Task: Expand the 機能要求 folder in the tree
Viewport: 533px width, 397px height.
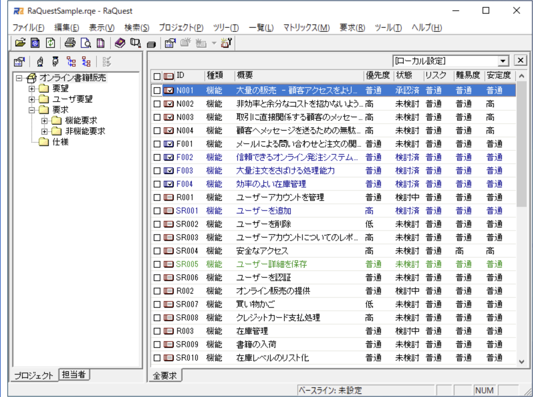Action: click(44, 121)
